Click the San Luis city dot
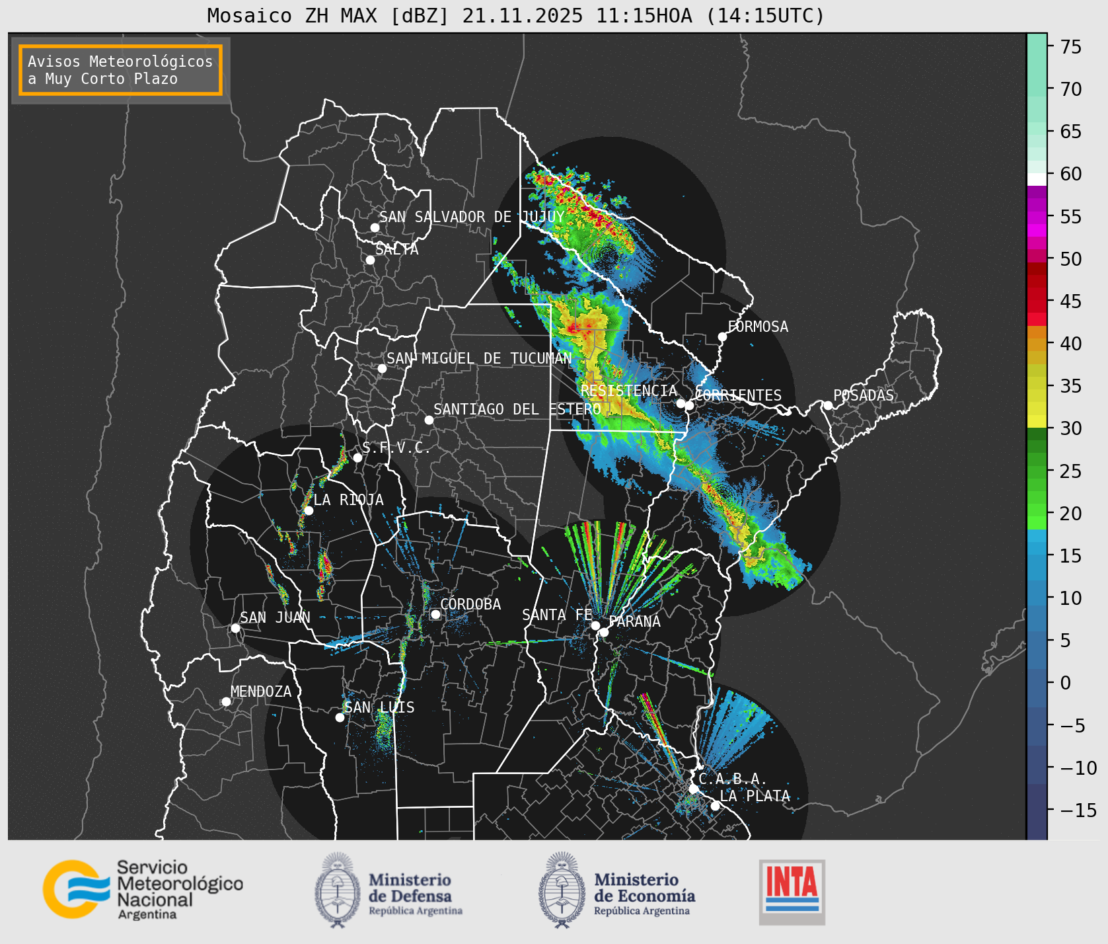This screenshot has height=944, width=1108. point(340,717)
